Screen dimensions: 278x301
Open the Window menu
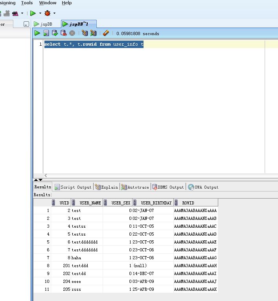click(48, 3)
